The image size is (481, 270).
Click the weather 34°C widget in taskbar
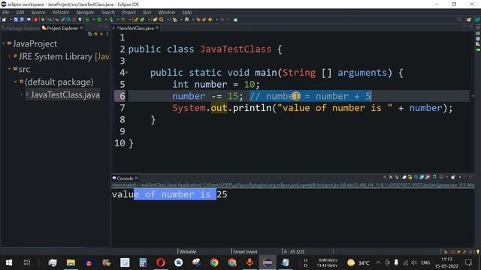click(x=358, y=262)
